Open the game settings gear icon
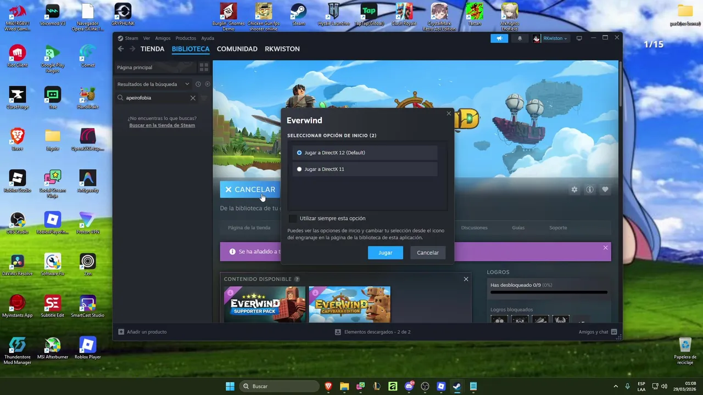Screen dimensions: 703x395 574,189
